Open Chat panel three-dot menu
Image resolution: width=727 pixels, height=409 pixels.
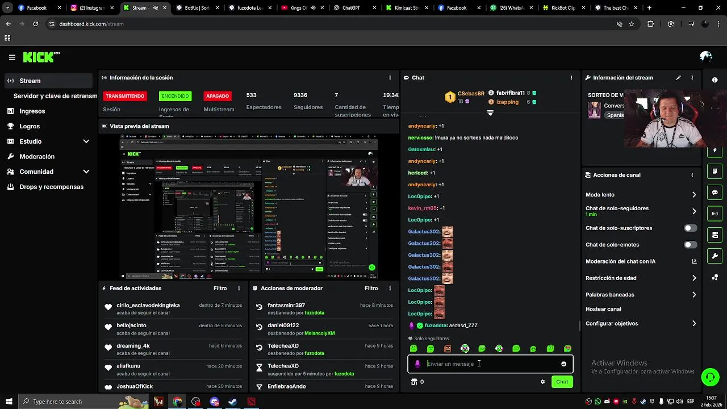(x=571, y=78)
